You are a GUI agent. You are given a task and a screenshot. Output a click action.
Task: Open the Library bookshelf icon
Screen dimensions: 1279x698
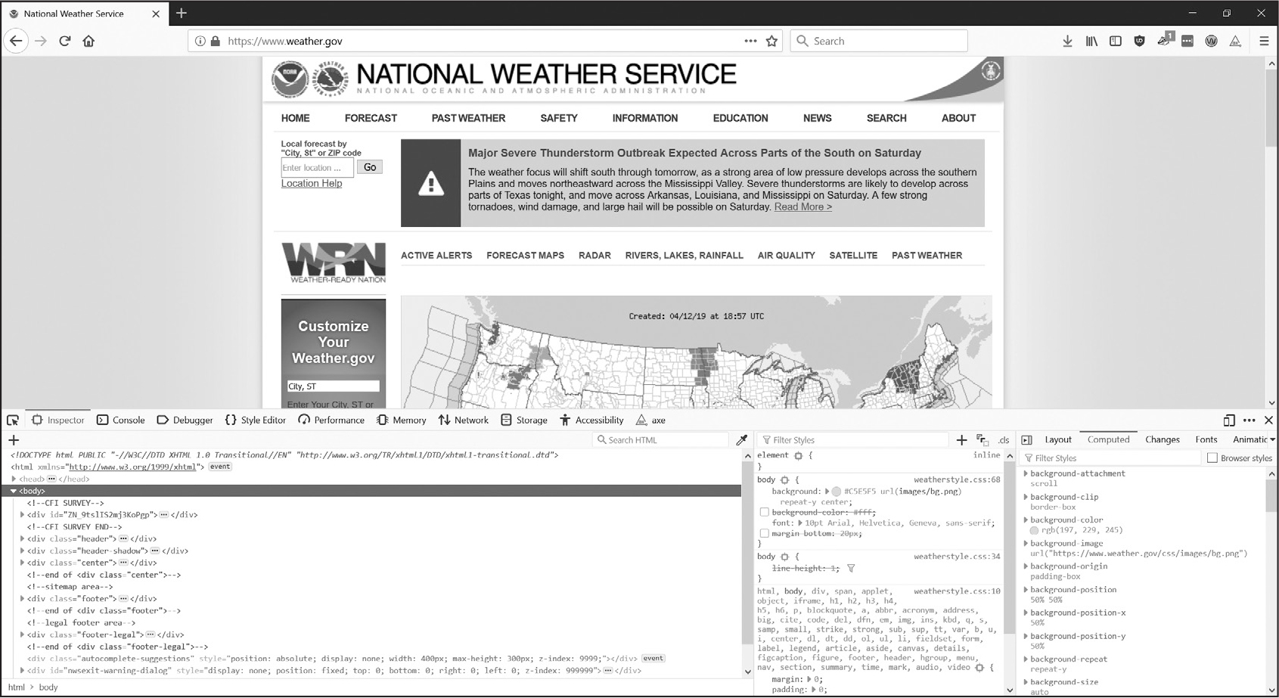click(x=1091, y=41)
